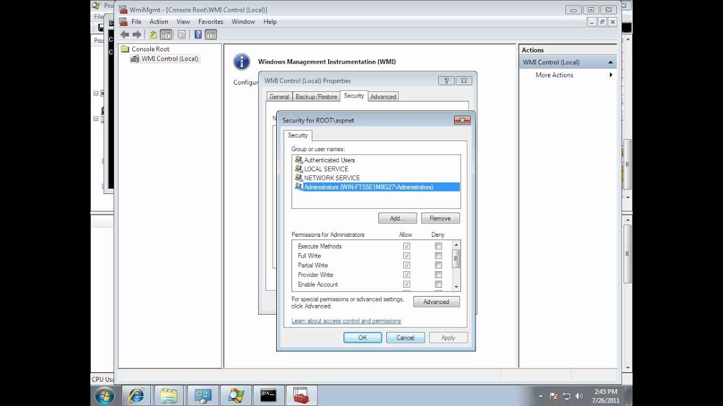Open Action Center flag tray icon

point(554,396)
